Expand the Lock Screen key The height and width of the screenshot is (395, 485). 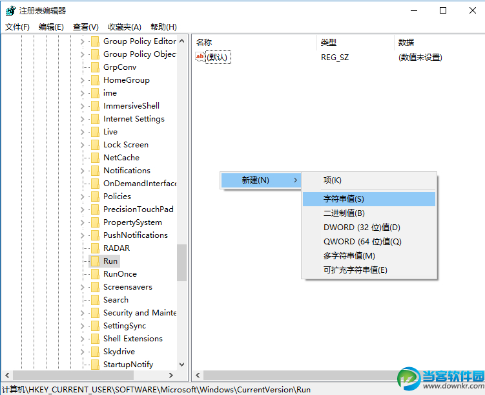point(82,145)
